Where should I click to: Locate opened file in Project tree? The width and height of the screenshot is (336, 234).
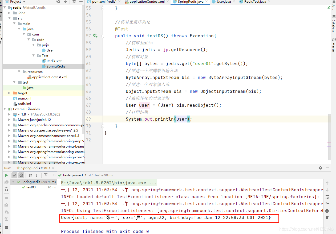tap(58, 2)
